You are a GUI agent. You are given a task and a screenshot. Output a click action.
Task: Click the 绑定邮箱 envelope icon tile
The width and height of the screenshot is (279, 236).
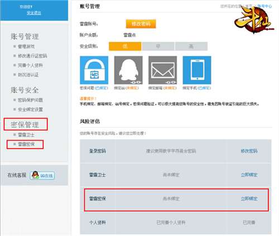(x=162, y=70)
